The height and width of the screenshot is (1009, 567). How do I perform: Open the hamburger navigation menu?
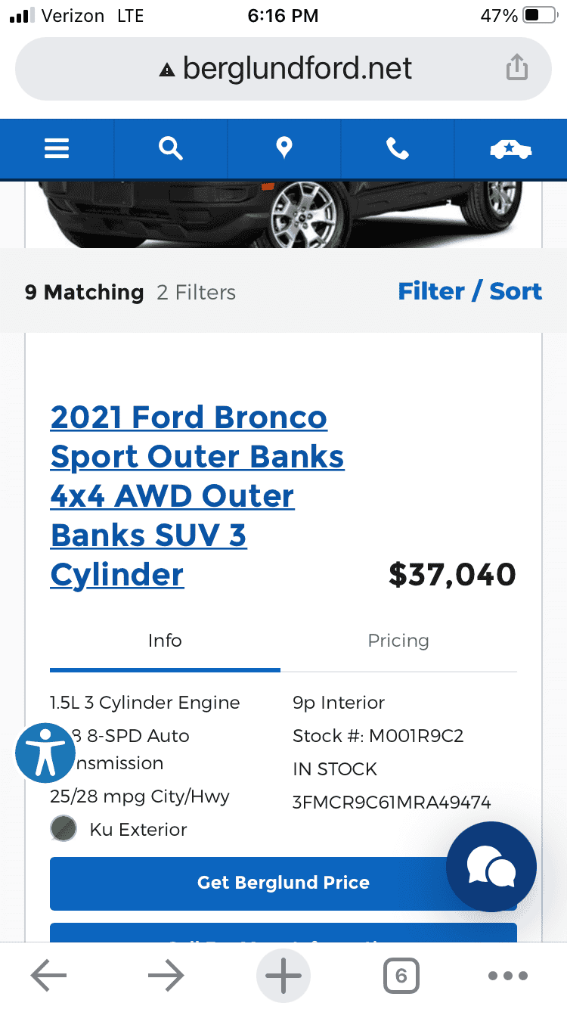point(57,149)
